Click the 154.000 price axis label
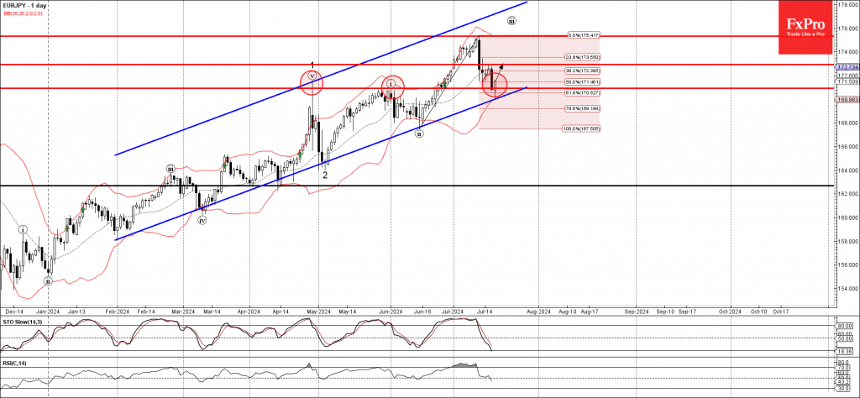 [x=847, y=288]
